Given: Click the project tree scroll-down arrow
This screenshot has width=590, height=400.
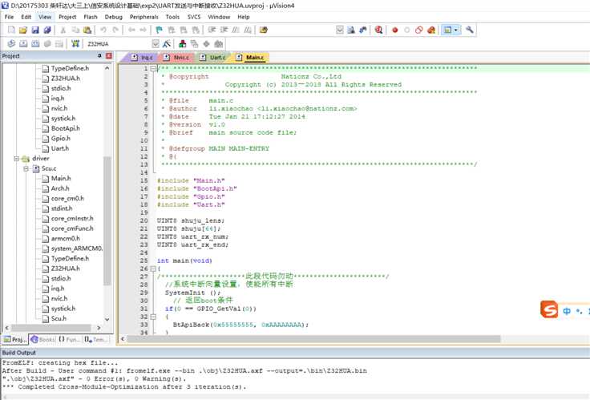Looking at the screenshot, I should tap(107, 319).
